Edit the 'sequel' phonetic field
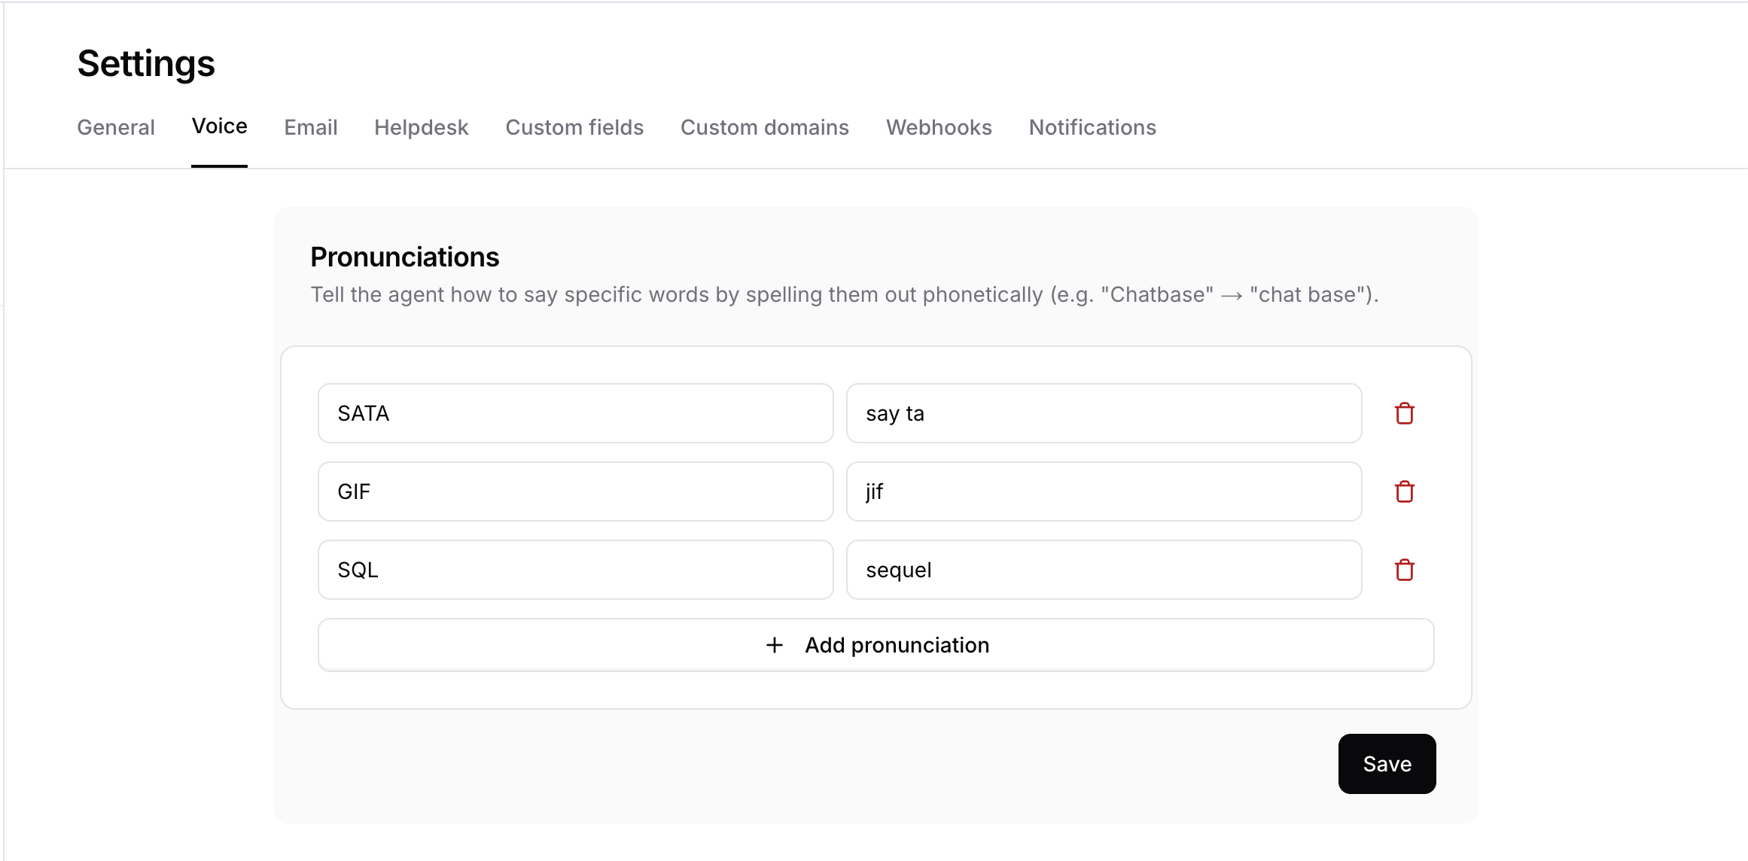Screen dimensions: 1748x861 [x=1104, y=570]
